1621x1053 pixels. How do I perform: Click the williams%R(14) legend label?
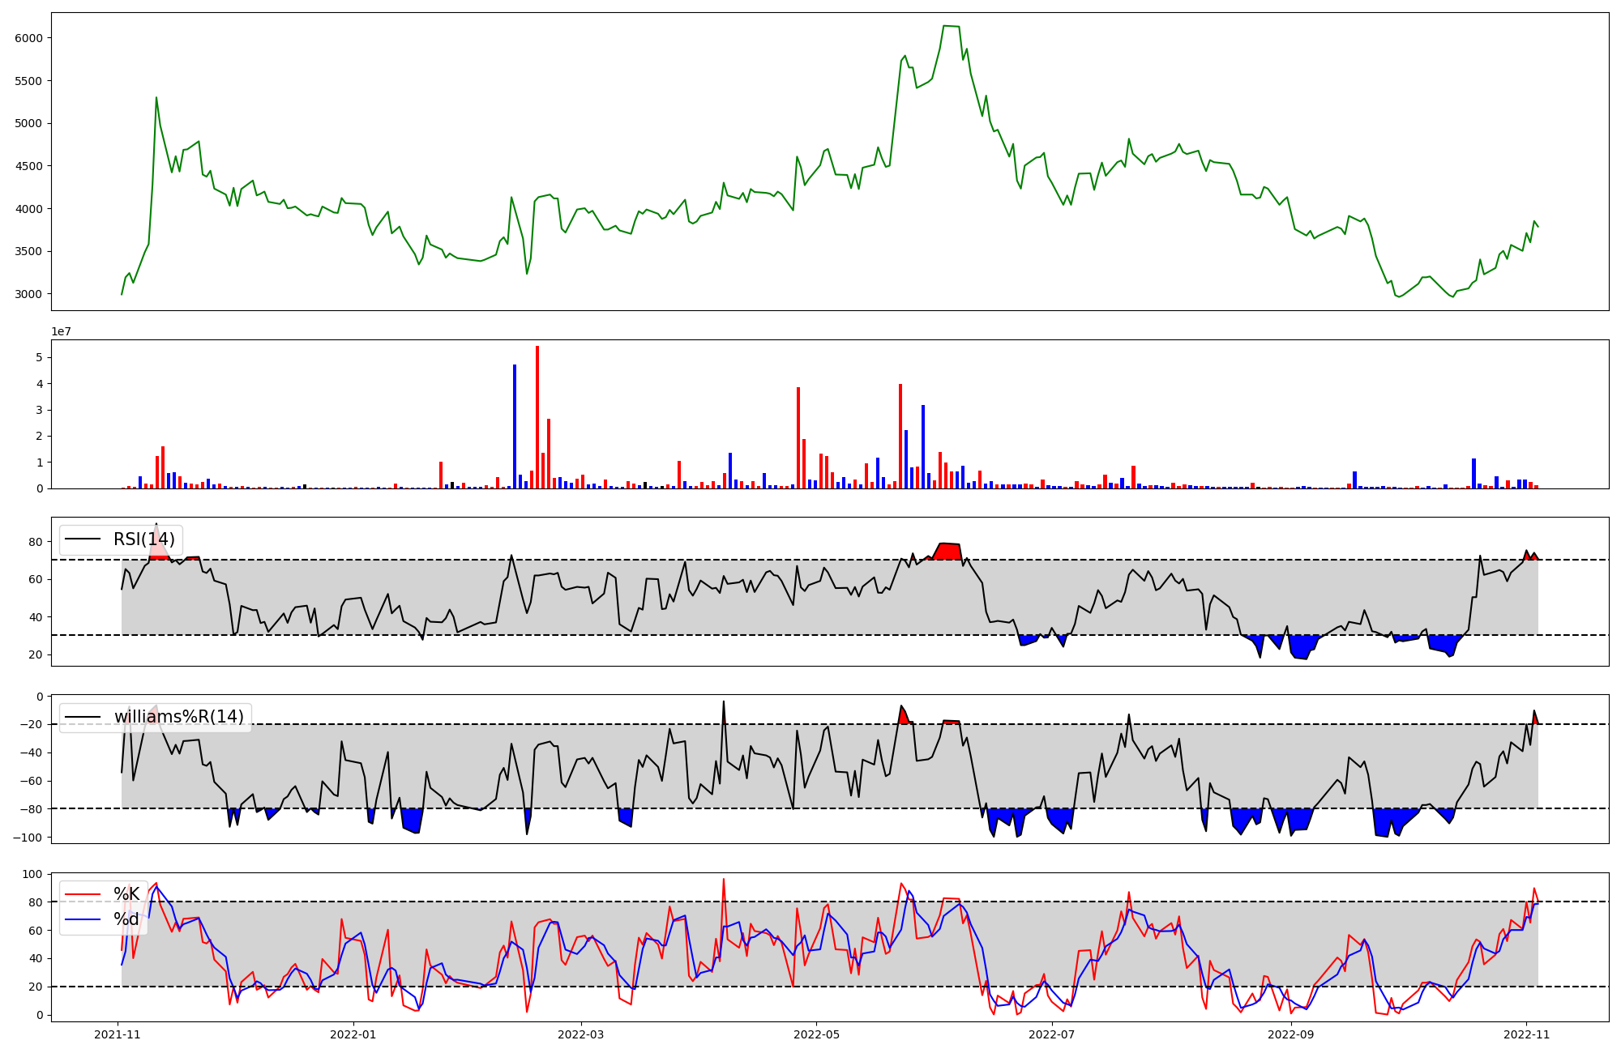pos(178,717)
